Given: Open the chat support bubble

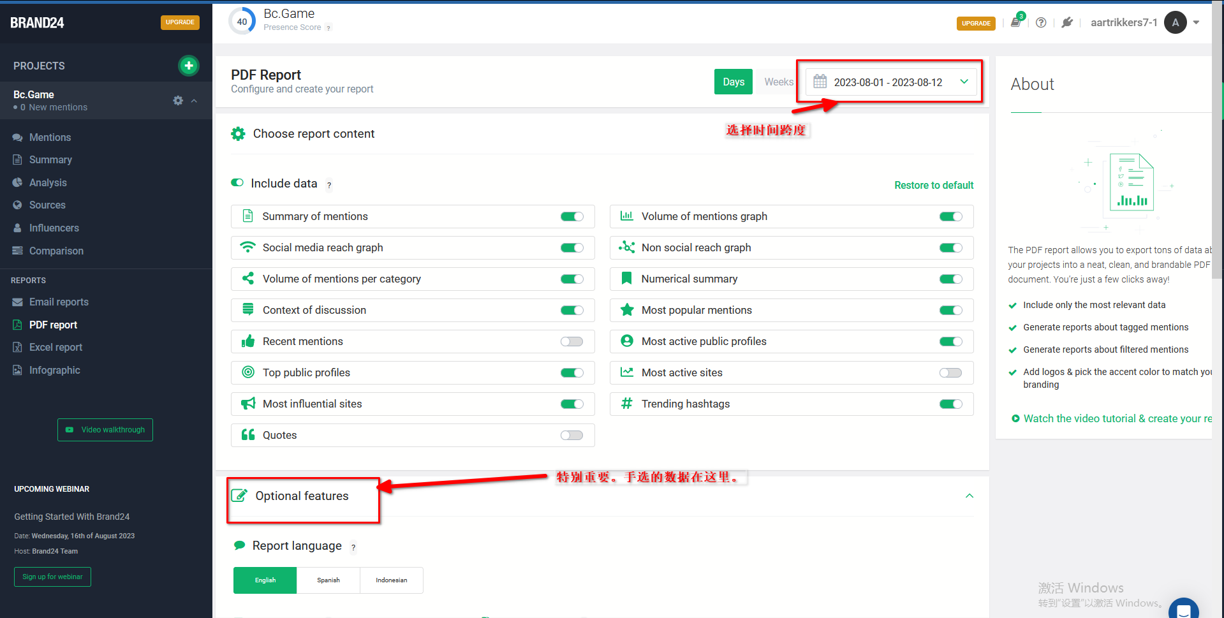Looking at the screenshot, I should click(x=1184, y=610).
